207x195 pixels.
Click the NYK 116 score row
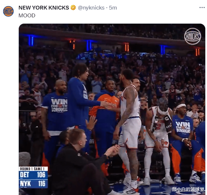click(33, 183)
